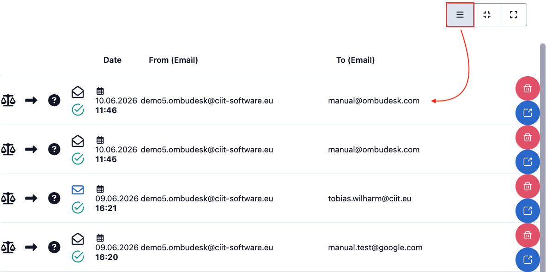
Task: Click the question mark icon in 11:45 row
Action: 54,150
